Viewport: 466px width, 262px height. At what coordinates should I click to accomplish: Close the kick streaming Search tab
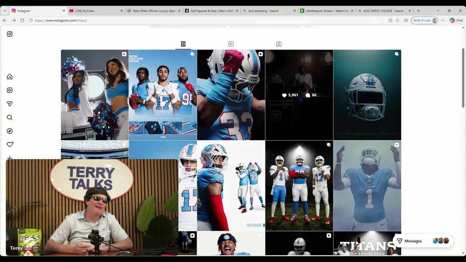point(295,11)
